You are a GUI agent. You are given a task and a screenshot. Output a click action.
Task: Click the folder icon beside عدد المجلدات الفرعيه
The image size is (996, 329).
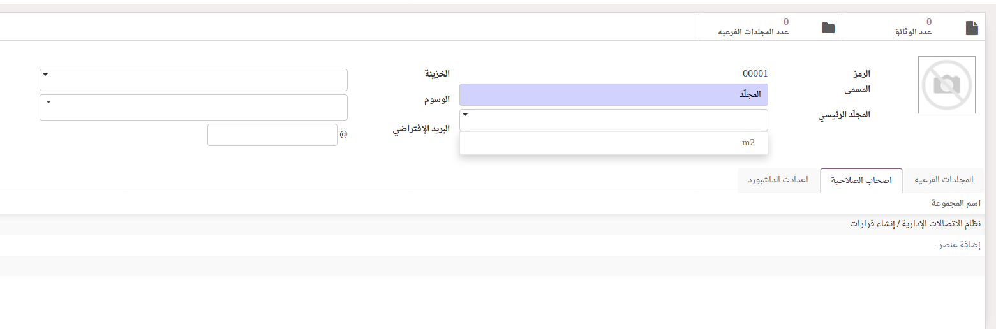coord(828,27)
